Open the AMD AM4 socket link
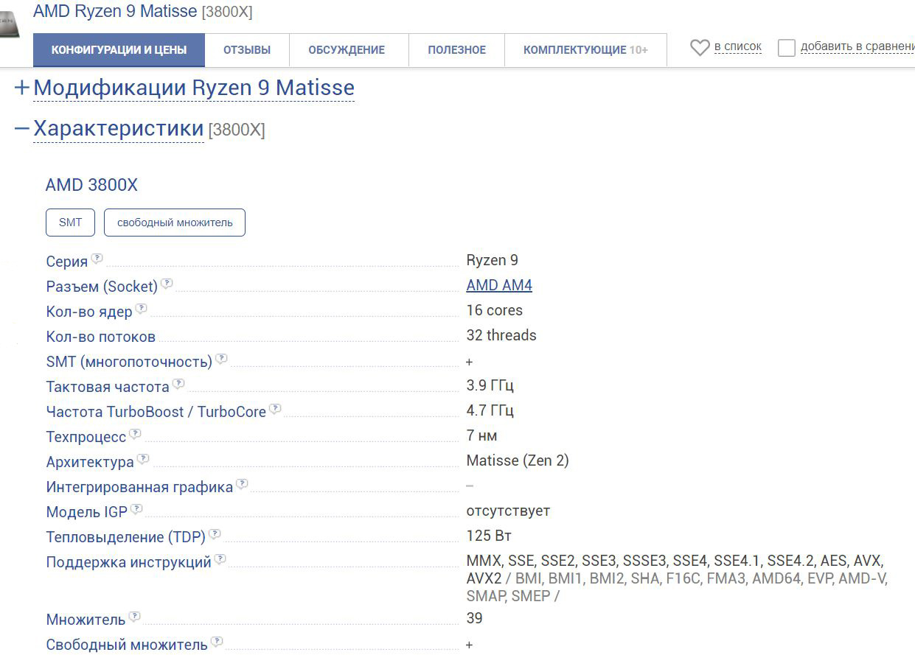Screen dimensions: 915x655 [x=499, y=285]
